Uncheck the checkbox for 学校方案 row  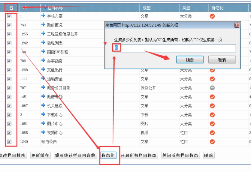(9, 16)
